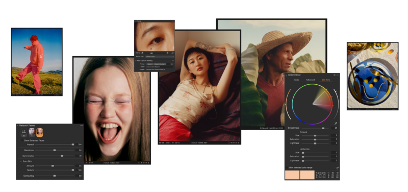Collapse the Color Editor panel
The image size is (408, 192).
point(287,75)
